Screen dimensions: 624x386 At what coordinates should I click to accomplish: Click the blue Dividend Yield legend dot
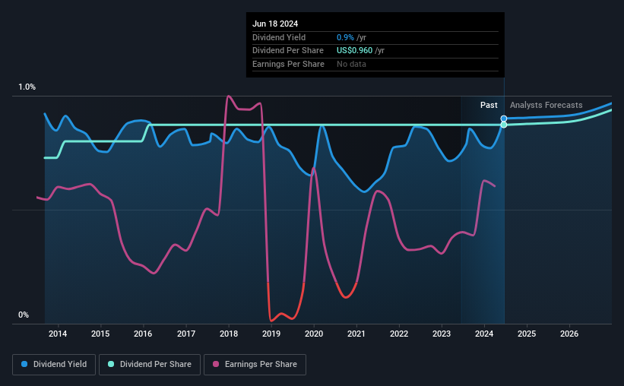[x=24, y=364]
